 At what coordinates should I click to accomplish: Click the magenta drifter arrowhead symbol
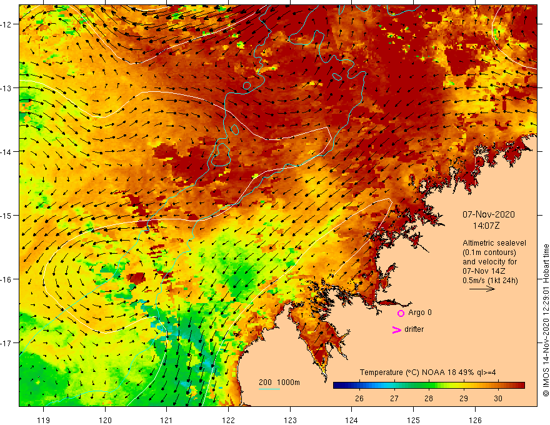pos(396,329)
